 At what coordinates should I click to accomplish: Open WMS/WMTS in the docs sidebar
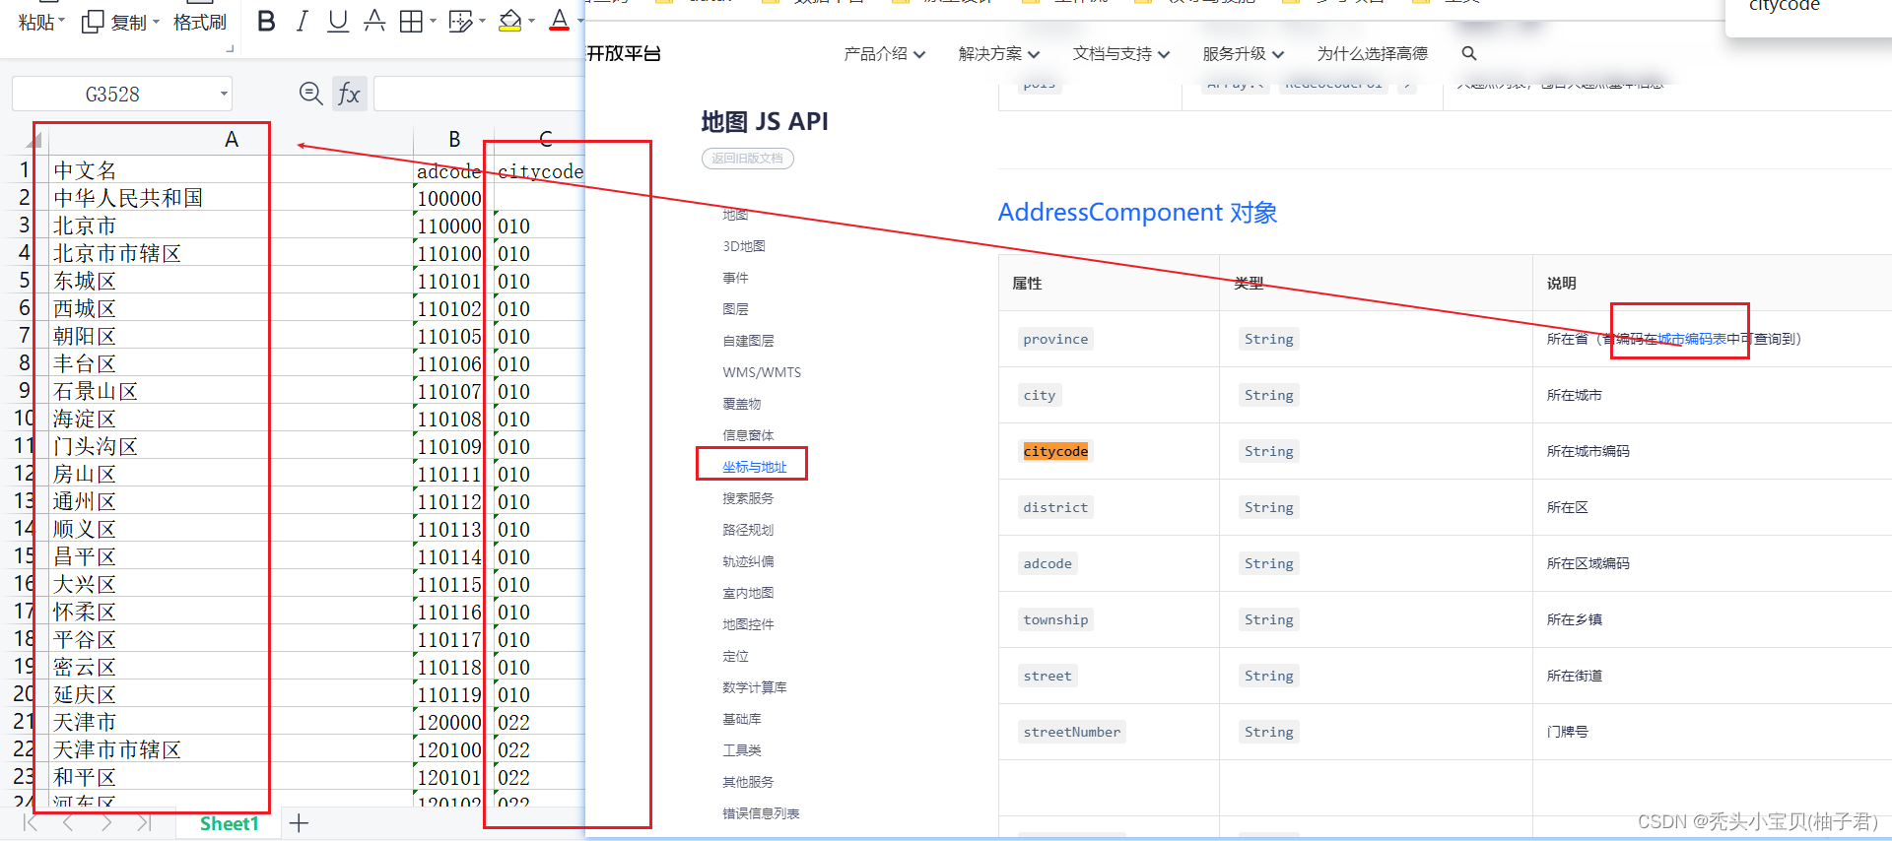pos(762,372)
